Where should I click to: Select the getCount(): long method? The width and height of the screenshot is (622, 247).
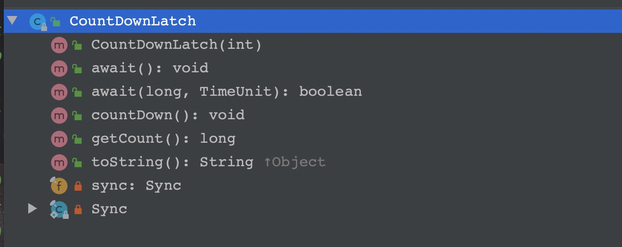coord(163,139)
